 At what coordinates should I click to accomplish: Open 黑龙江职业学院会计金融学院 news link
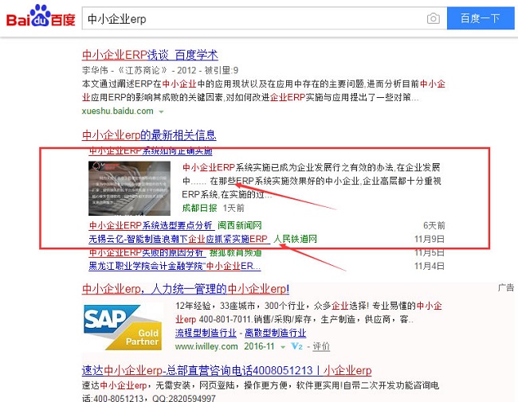pyautogui.click(x=175, y=266)
